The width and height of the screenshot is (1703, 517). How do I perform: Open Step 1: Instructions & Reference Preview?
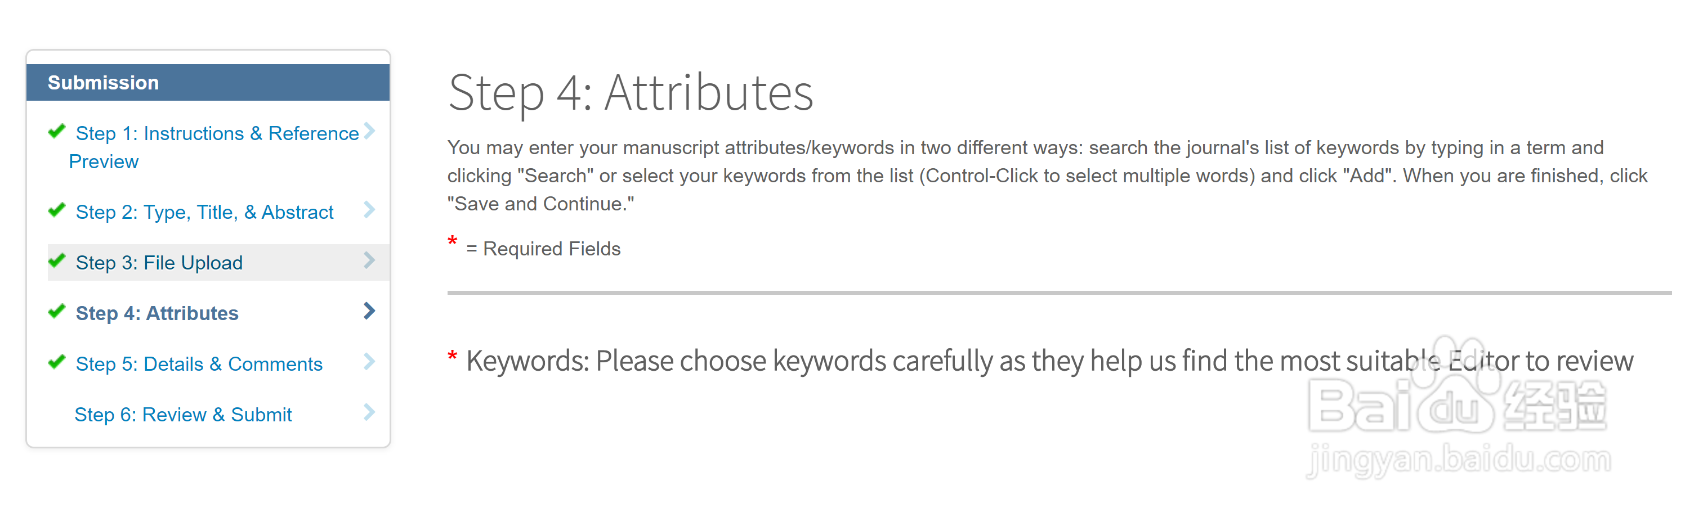[214, 147]
